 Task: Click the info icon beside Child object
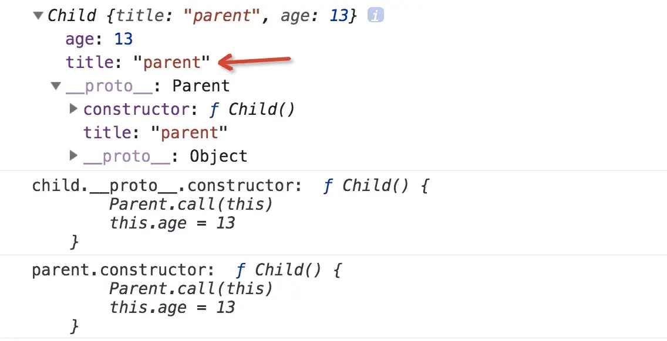pos(375,16)
